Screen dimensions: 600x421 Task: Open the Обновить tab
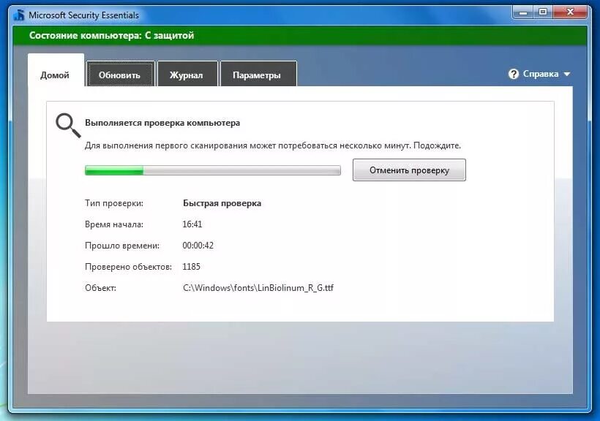coord(121,74)
